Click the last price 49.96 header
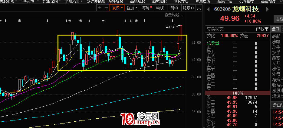The image size is (283, 128). click(230, 18)
